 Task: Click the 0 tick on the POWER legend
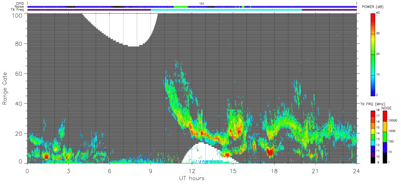point(377,95)
